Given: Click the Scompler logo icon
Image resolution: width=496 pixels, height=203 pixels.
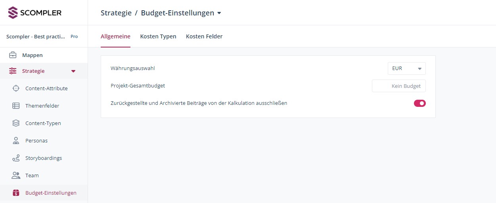Looking at the screenshot, I should (13, 13).
